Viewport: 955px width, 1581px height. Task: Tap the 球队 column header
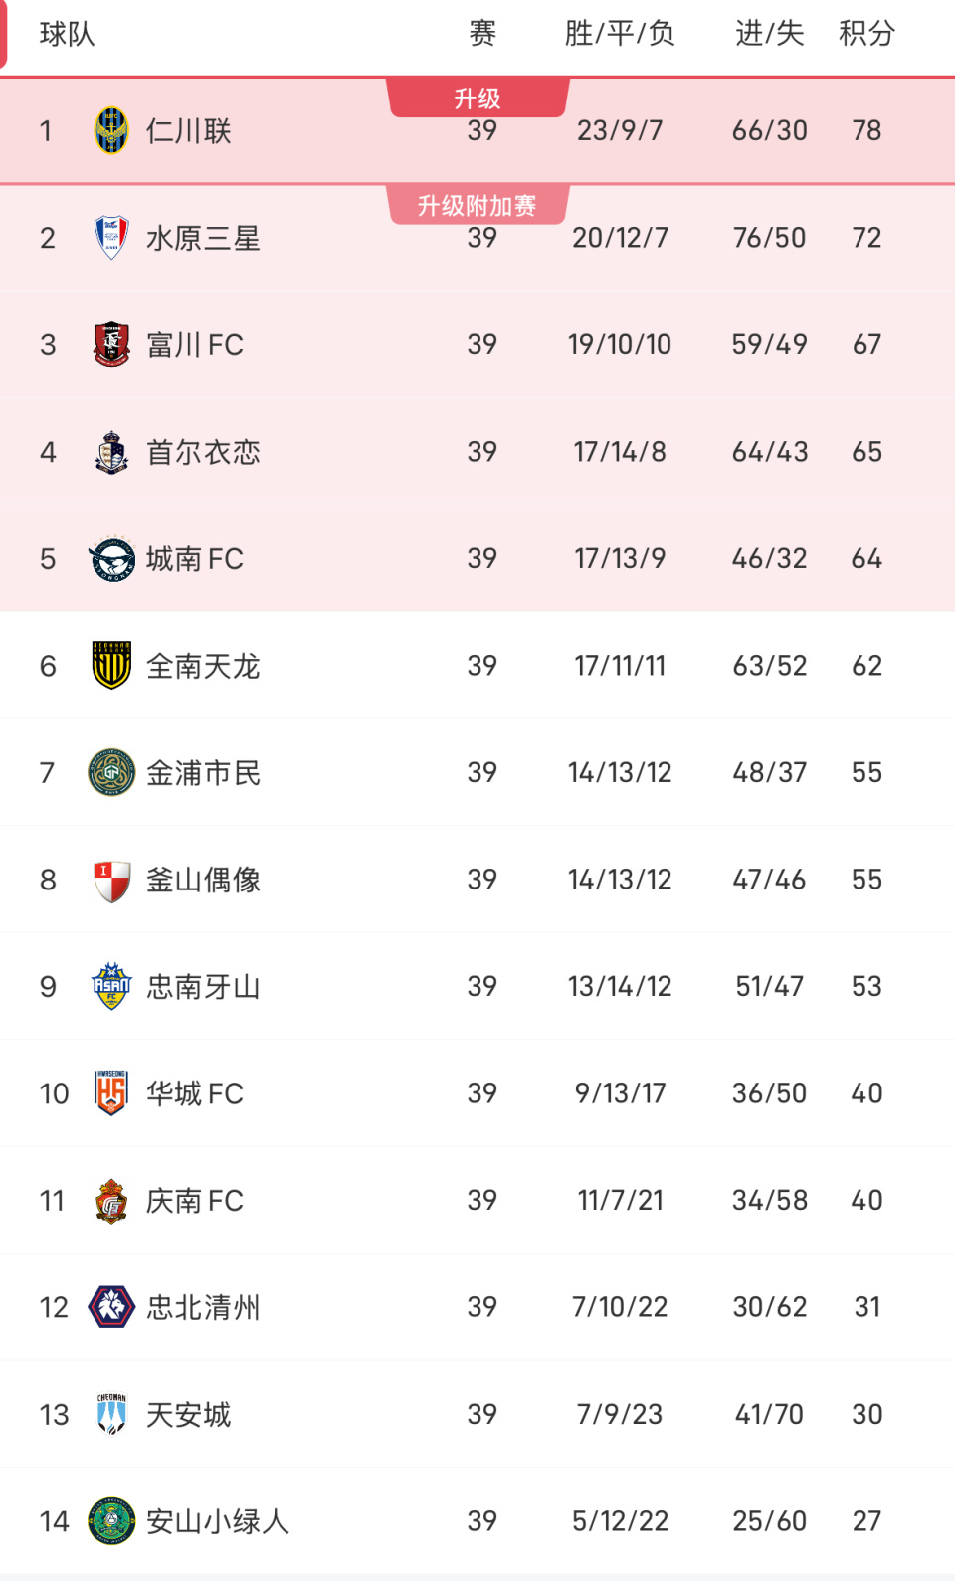click(68, 34)
